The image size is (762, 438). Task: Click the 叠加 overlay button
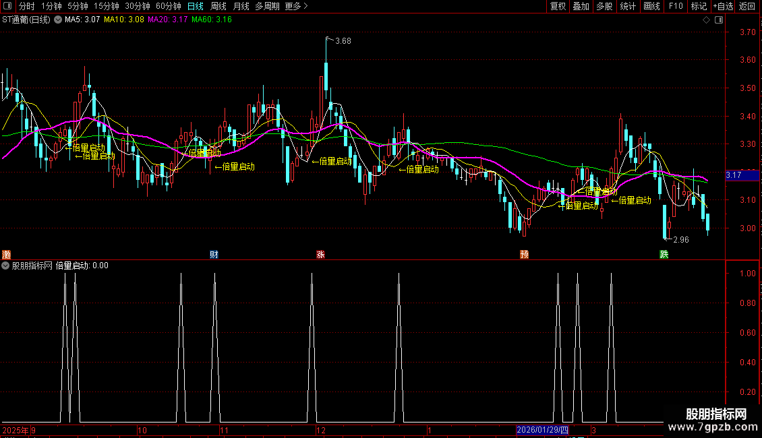click(581, 6)
